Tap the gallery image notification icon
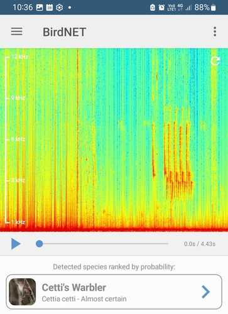The width and height of the screenshot is (228, 314). (40, 8)
